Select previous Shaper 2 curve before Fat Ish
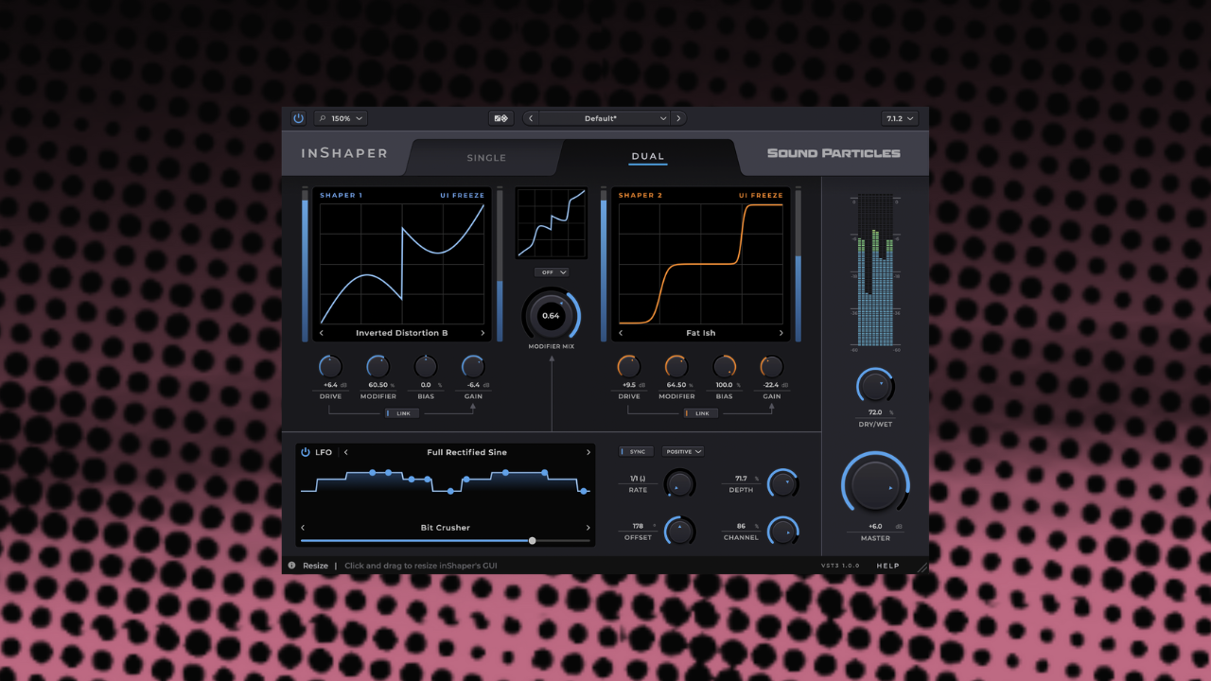Viewport: 1211px width, 681px height. pos(621,333)
